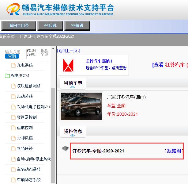Click the document icon beside 变速器控制
The height and width of the screenshot is (184, 188).
coord(13,117)
